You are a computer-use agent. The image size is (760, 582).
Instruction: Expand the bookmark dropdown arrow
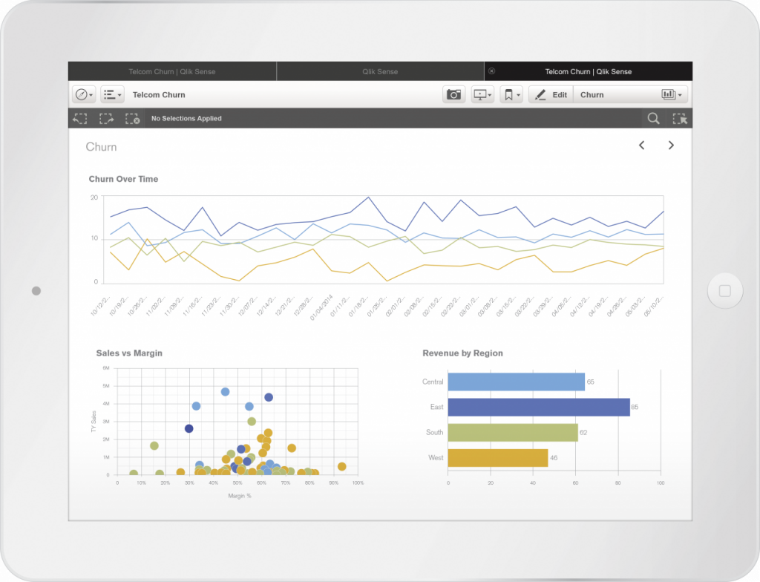(x=518, y=94)
